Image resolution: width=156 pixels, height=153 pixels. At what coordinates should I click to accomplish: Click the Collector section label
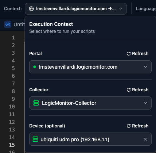click(x=39, y=90)
